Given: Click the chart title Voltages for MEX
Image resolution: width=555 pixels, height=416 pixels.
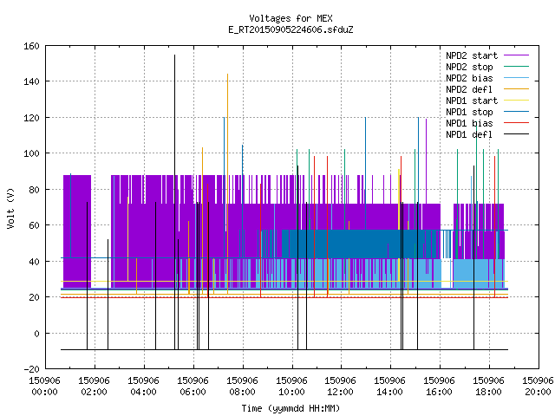Looking at the screenshot, I should click(291, 18).
